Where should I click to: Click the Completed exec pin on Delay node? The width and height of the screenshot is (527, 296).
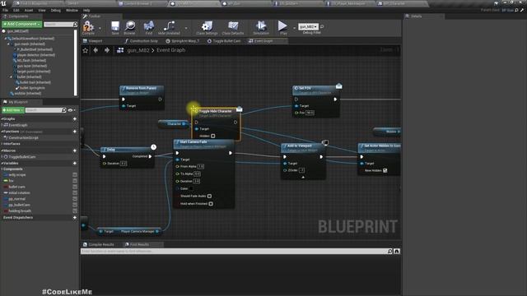point(150,156)
